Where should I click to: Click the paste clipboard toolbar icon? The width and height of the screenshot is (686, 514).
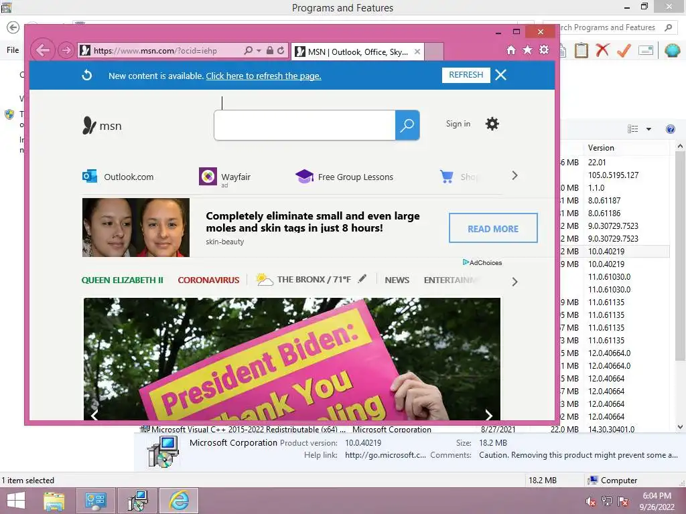coord(581,50)
